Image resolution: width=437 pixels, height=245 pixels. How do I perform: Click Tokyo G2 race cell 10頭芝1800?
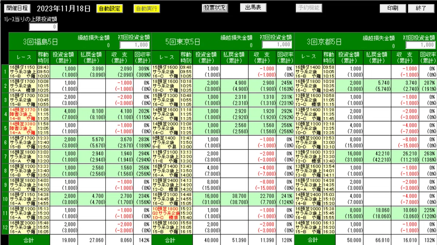165,213
